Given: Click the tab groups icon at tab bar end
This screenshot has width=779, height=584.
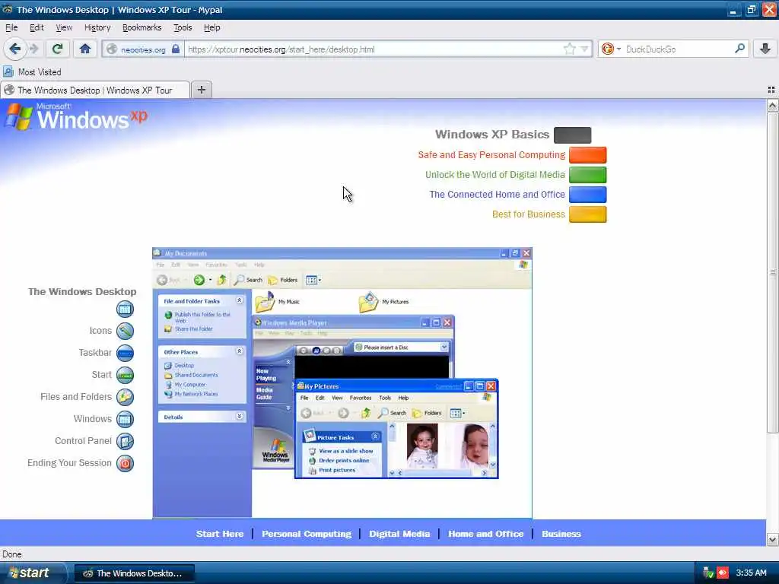Looking at the screenshot, I should pyautogui.click(x=771, y=90).
